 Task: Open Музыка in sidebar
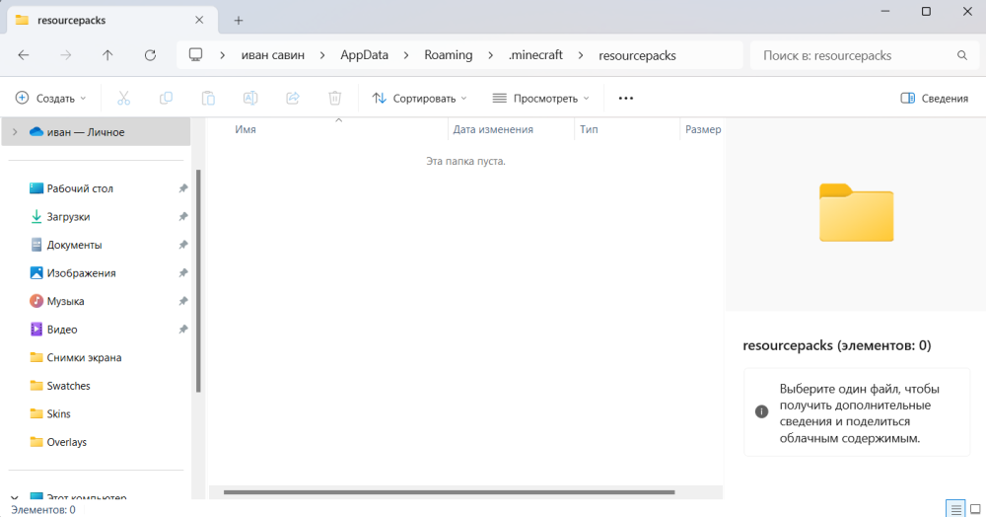[65, 301]
